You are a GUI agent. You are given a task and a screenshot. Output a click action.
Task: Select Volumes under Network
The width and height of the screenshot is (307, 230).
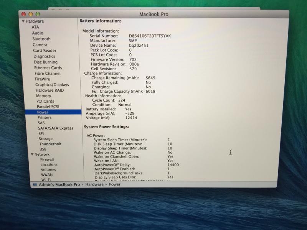pos(48,169)
